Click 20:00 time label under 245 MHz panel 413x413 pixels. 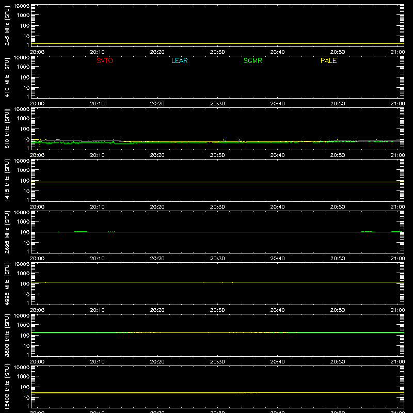(x=37, y=52)
